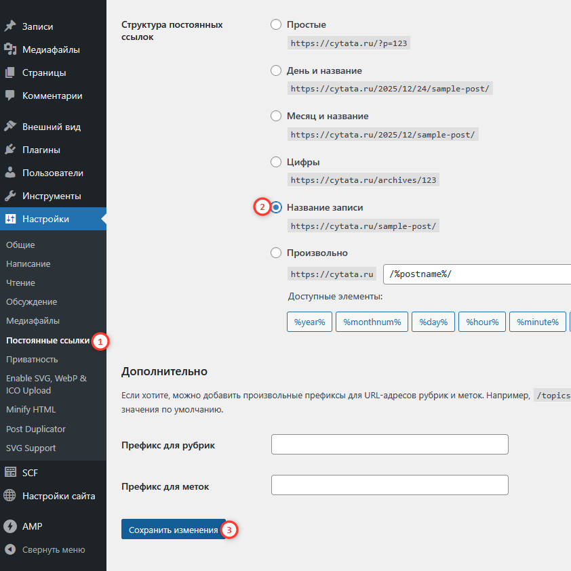571x571 pixels.
Task: Click the Комментарии speech bubble icon
Action: (10, 96)
